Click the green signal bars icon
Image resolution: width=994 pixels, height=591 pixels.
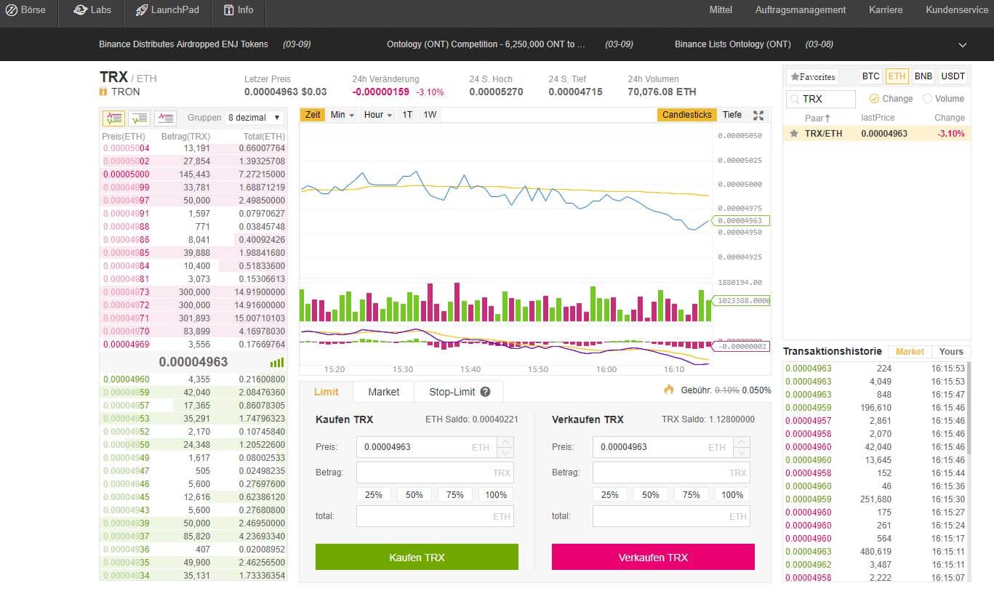(x=277, y=362)
